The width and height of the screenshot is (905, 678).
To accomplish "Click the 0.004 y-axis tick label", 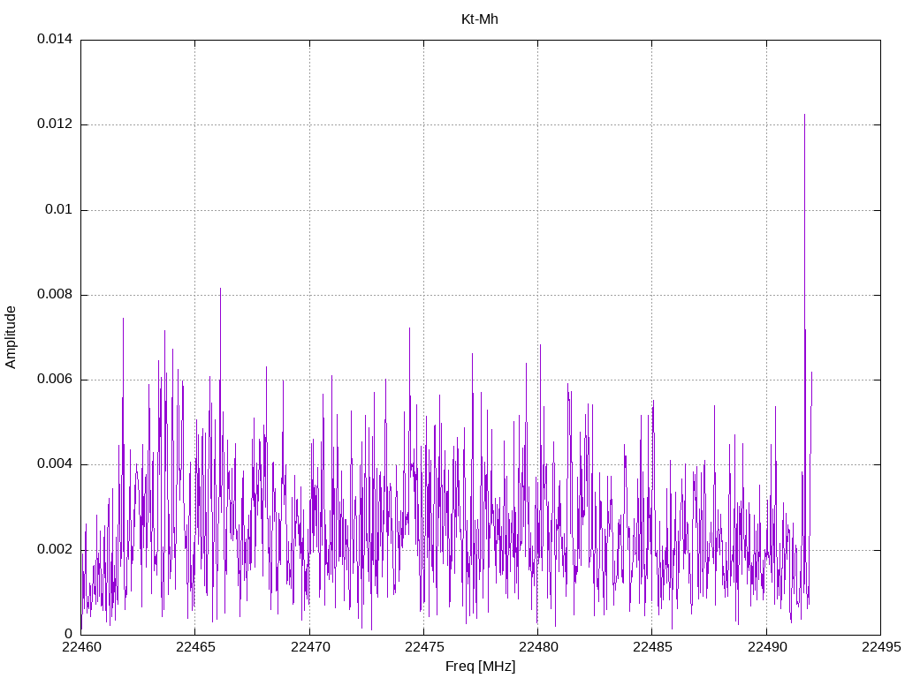I will point(54,464).
